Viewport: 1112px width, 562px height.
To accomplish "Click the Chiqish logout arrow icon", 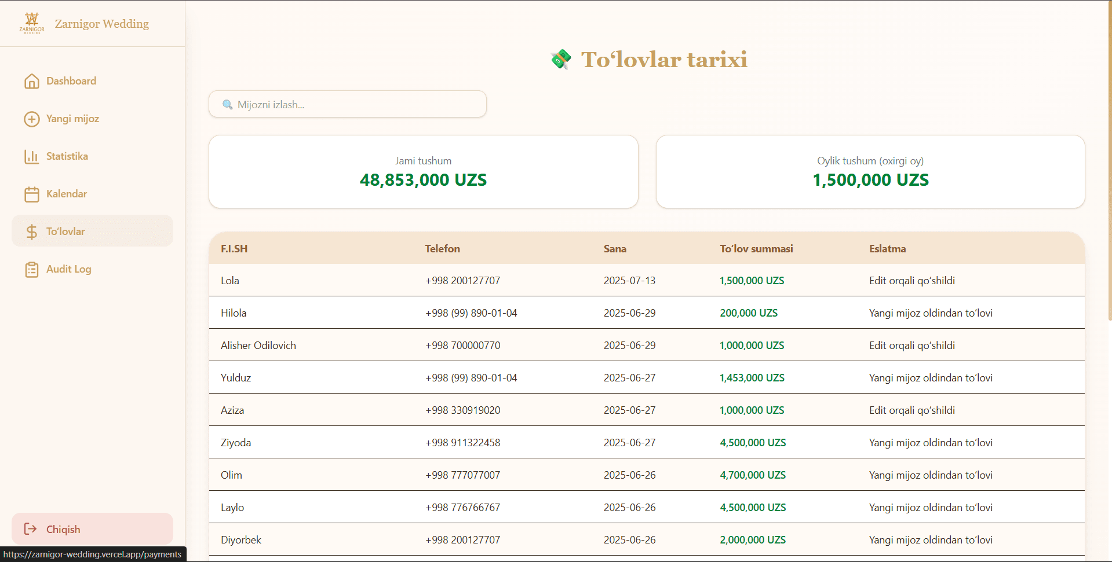I will [30, 529].
